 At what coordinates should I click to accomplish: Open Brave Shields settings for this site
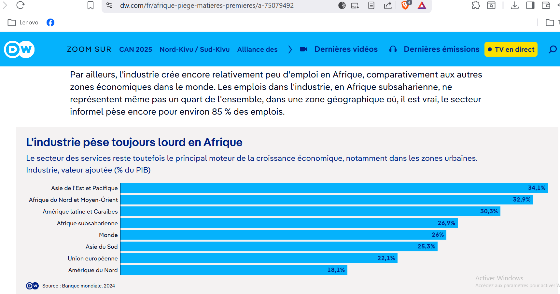406,5
